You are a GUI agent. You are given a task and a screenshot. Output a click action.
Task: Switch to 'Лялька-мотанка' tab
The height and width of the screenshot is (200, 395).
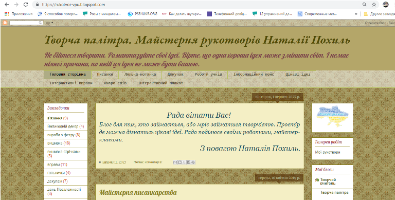point(140,75)
